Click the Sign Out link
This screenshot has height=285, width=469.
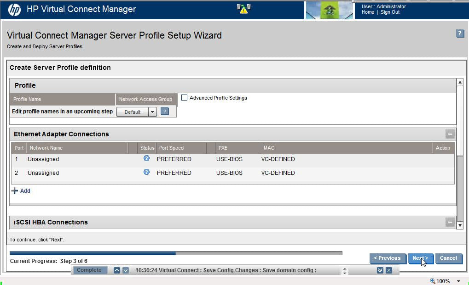pyautogui.click(x=390, y=12)
